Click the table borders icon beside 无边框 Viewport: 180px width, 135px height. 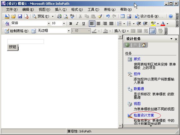tap(33, 31)
